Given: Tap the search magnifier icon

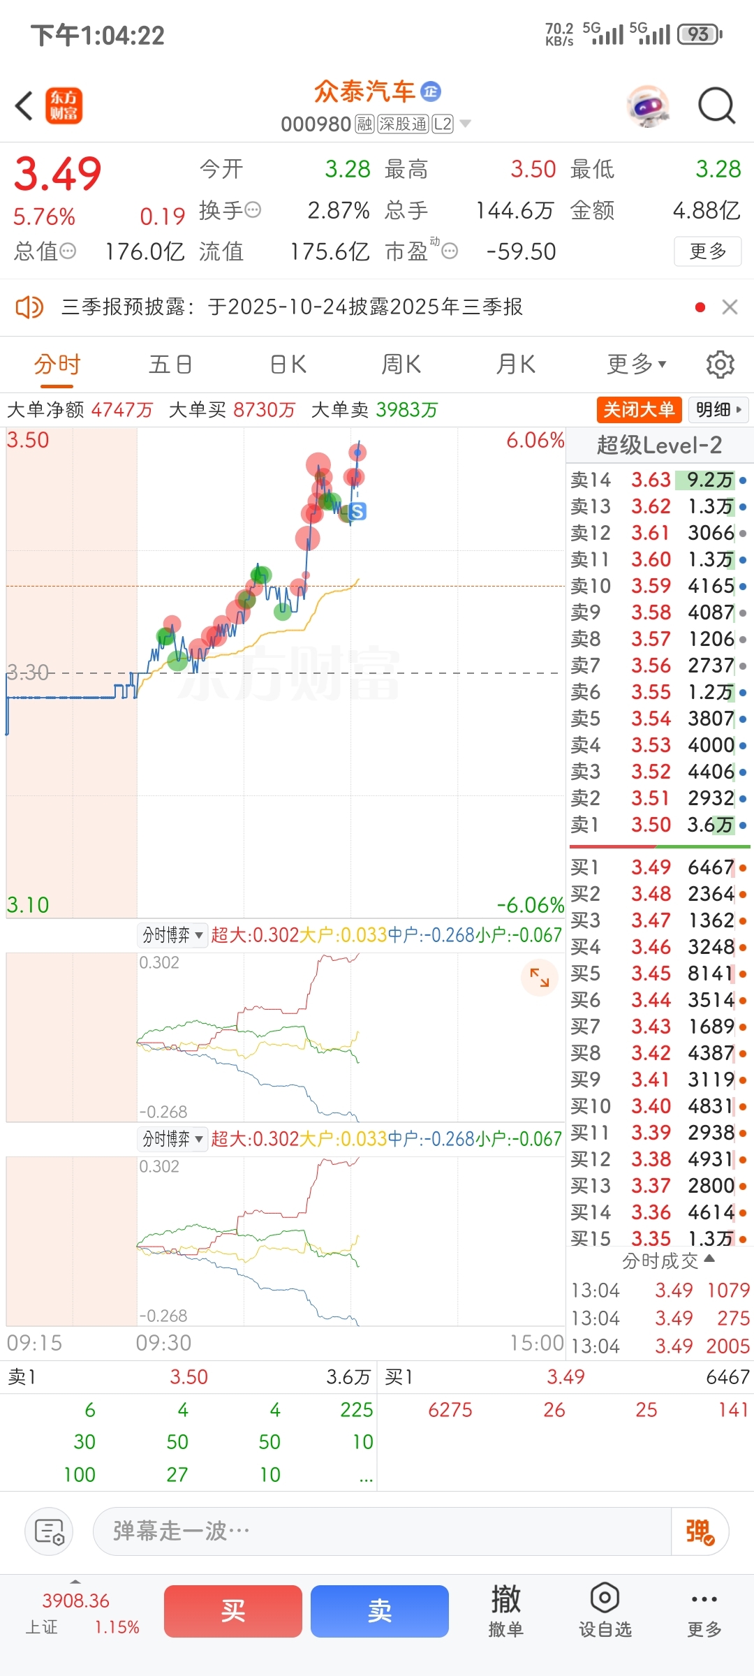Looking at the screenshot, I should (x=717, y=106).
